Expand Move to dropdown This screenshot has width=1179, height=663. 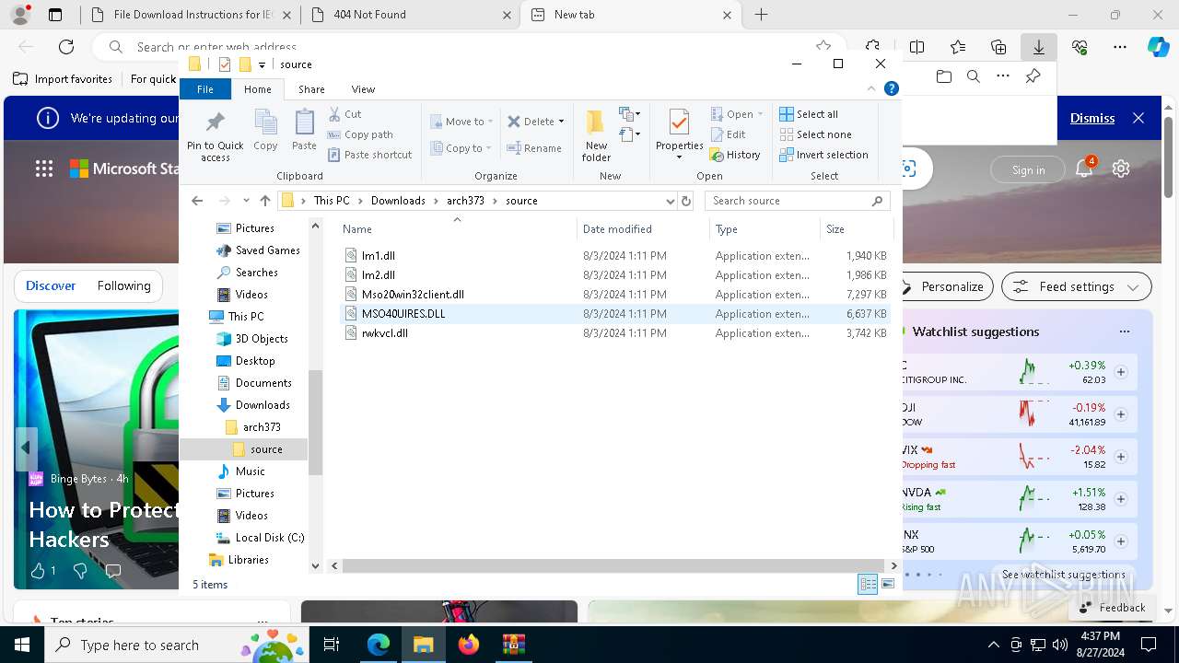tap(490, 122)
